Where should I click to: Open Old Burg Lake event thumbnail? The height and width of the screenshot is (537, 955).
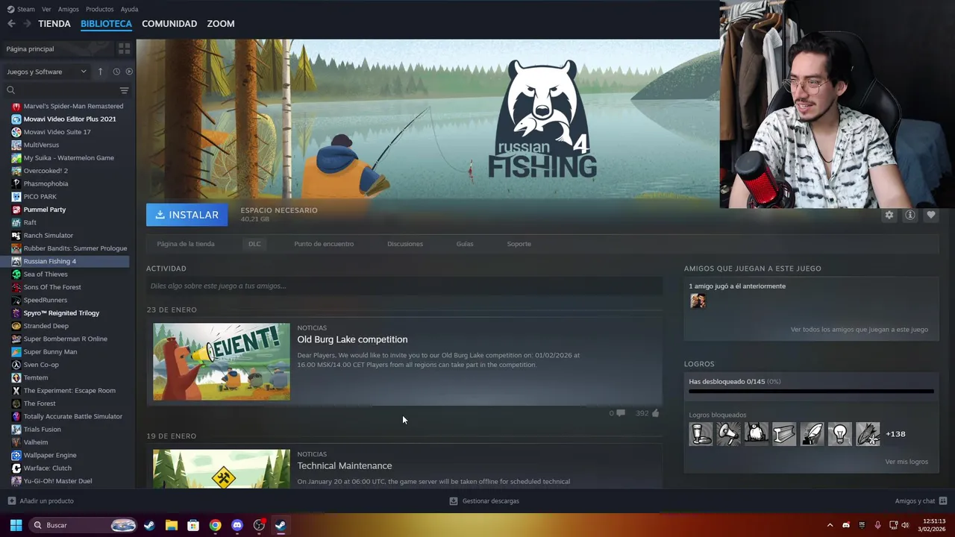point(222,362)
